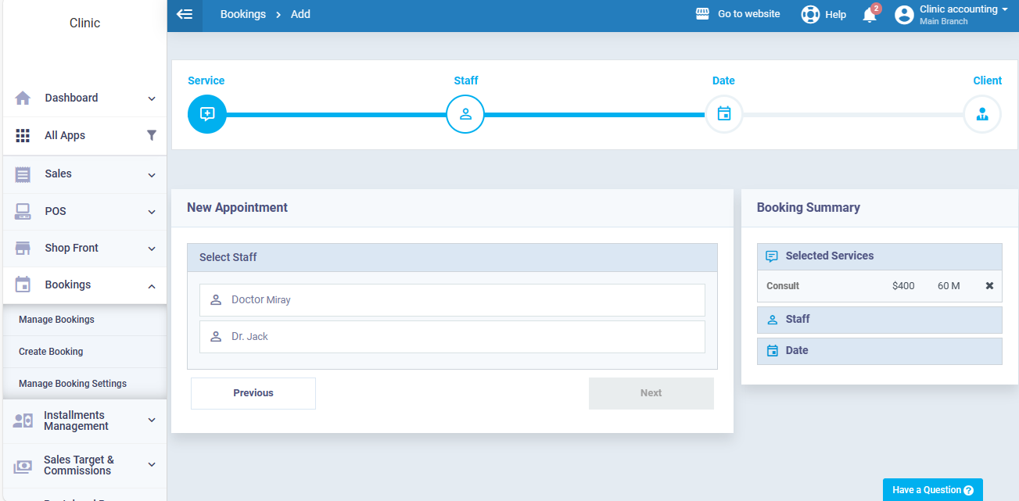Image resolution: width=1019 pixels, height=501 pixels.
Task: Open the notifications bell
Action: pos(870,15)
